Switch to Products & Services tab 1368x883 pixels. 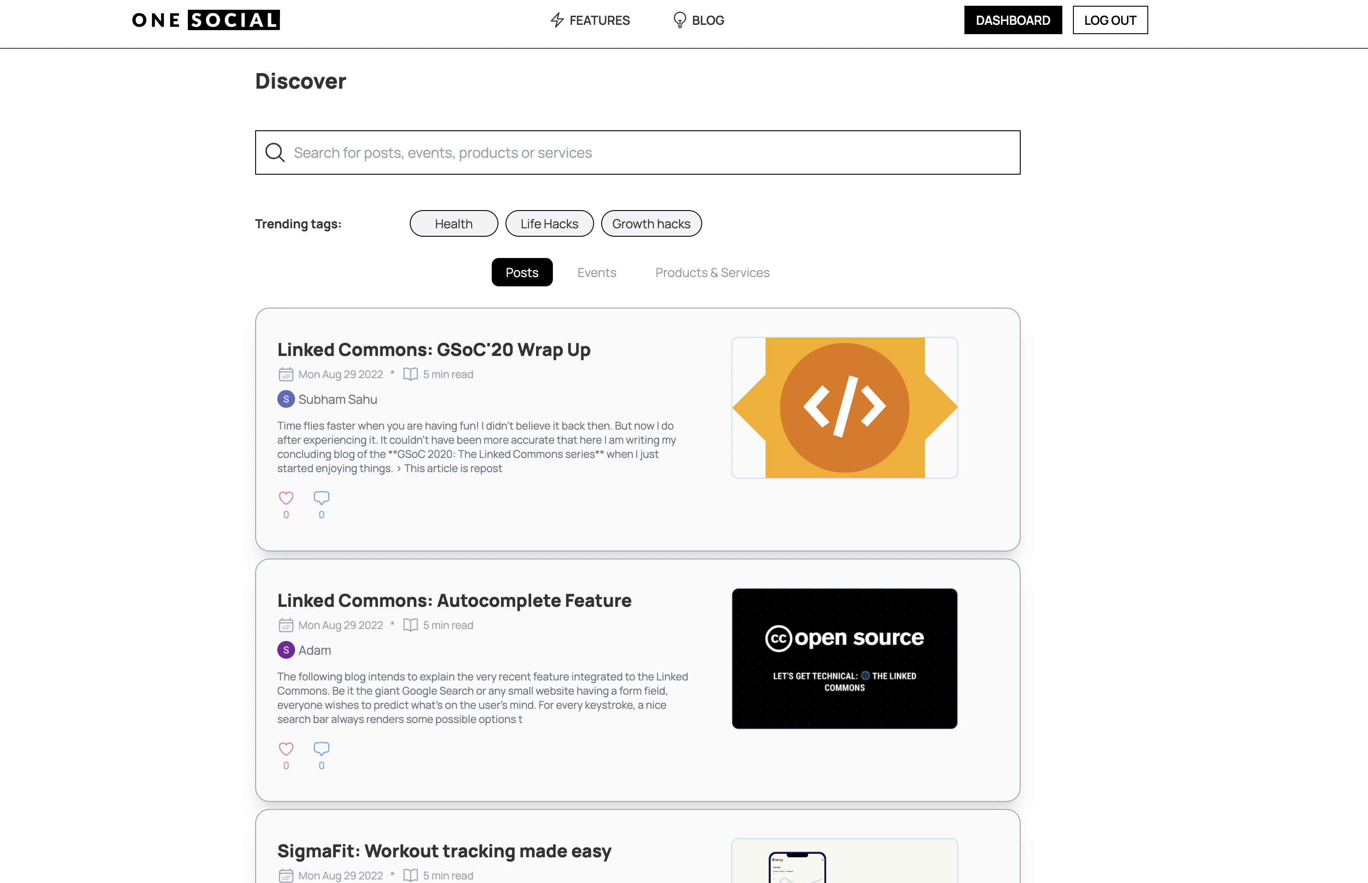pyautogui.click(x=713, y=272)
